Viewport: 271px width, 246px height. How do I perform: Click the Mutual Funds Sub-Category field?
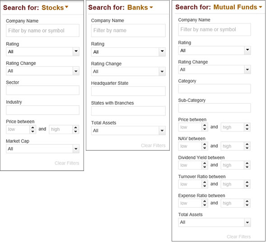coord(214,108)
